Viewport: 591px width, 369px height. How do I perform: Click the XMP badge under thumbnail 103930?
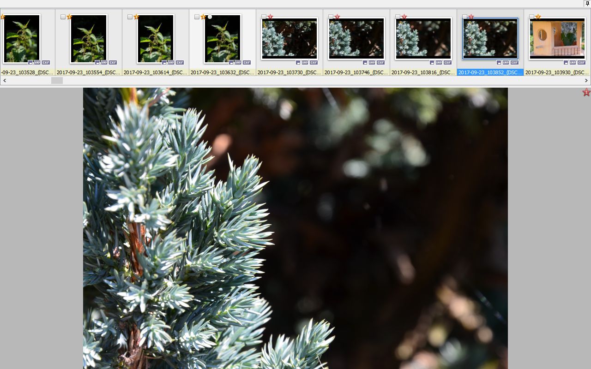[x=573, y=63]
